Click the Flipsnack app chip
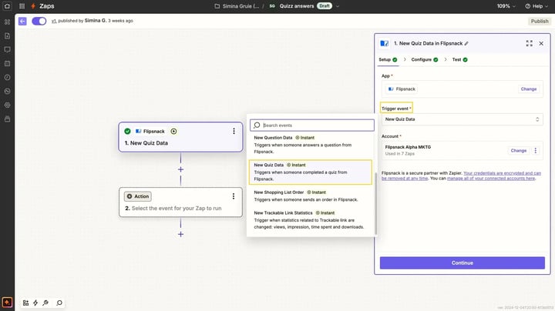 (402, 89)
